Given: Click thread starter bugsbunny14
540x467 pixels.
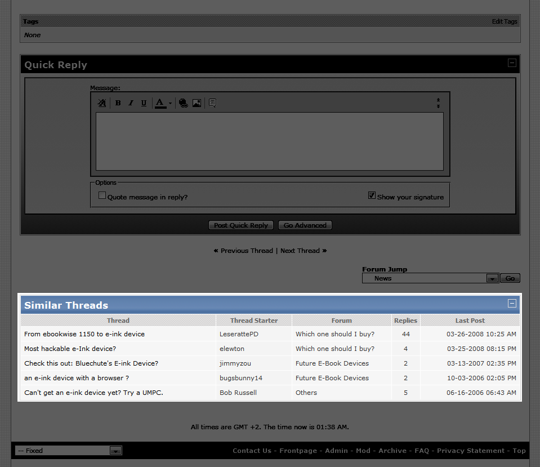Looking at the screenshot, I should (241, 378).
